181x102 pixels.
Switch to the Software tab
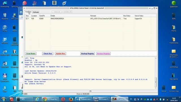36,12
